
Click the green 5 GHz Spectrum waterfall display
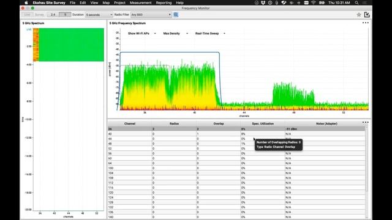(x=69, y=45)
